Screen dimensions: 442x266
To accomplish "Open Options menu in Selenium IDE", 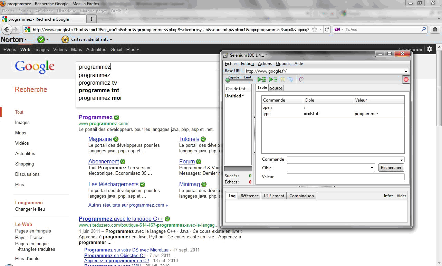I will point(283,64).
